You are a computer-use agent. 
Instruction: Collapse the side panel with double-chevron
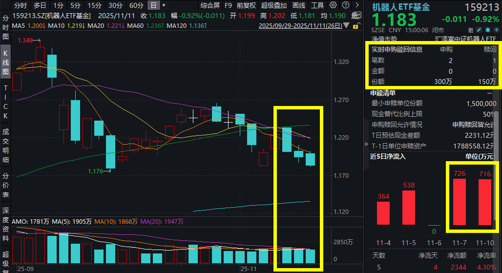point(366,144)
